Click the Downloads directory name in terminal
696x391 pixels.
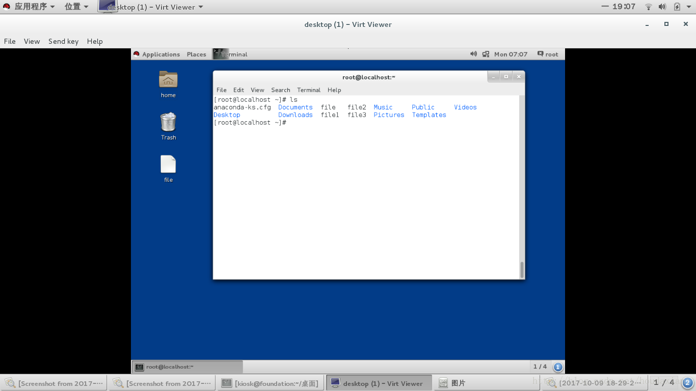296,115
